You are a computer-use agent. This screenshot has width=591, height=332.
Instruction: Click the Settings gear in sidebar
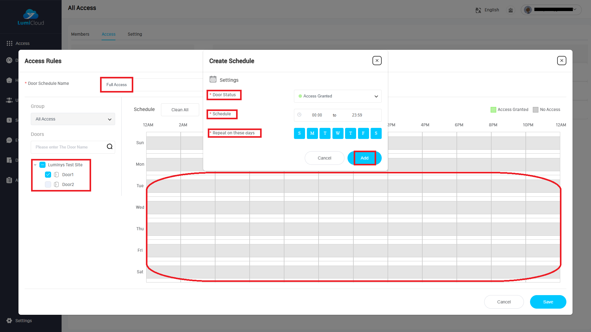coord(10,321)
